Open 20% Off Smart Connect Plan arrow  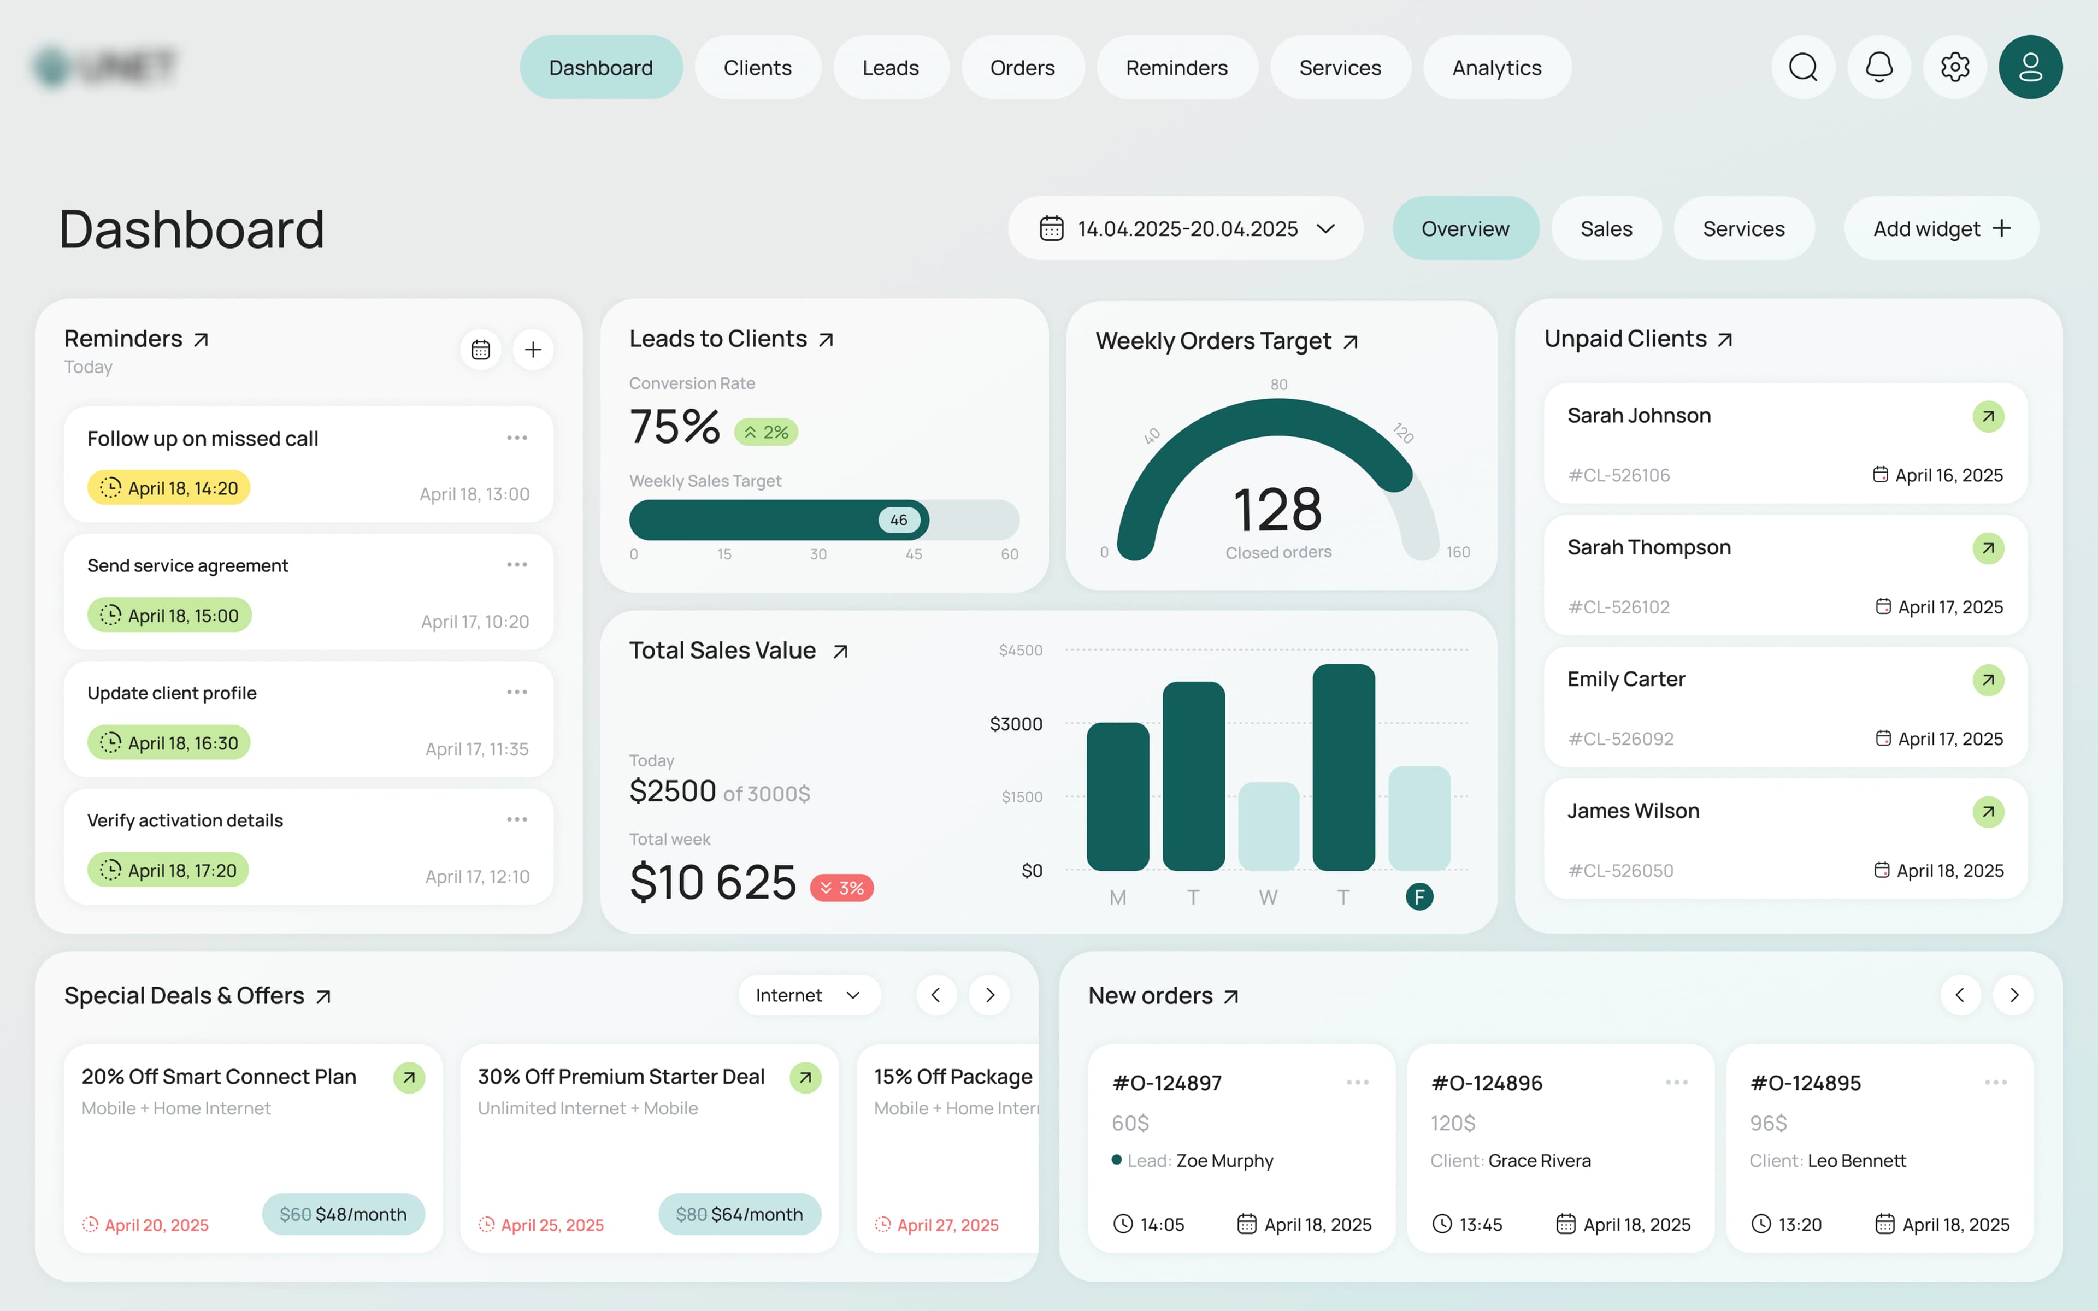click(x=409, y=1077)
